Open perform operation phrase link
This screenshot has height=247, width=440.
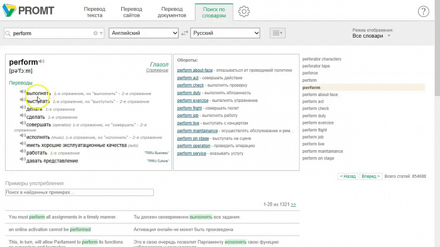pos(194,146)
